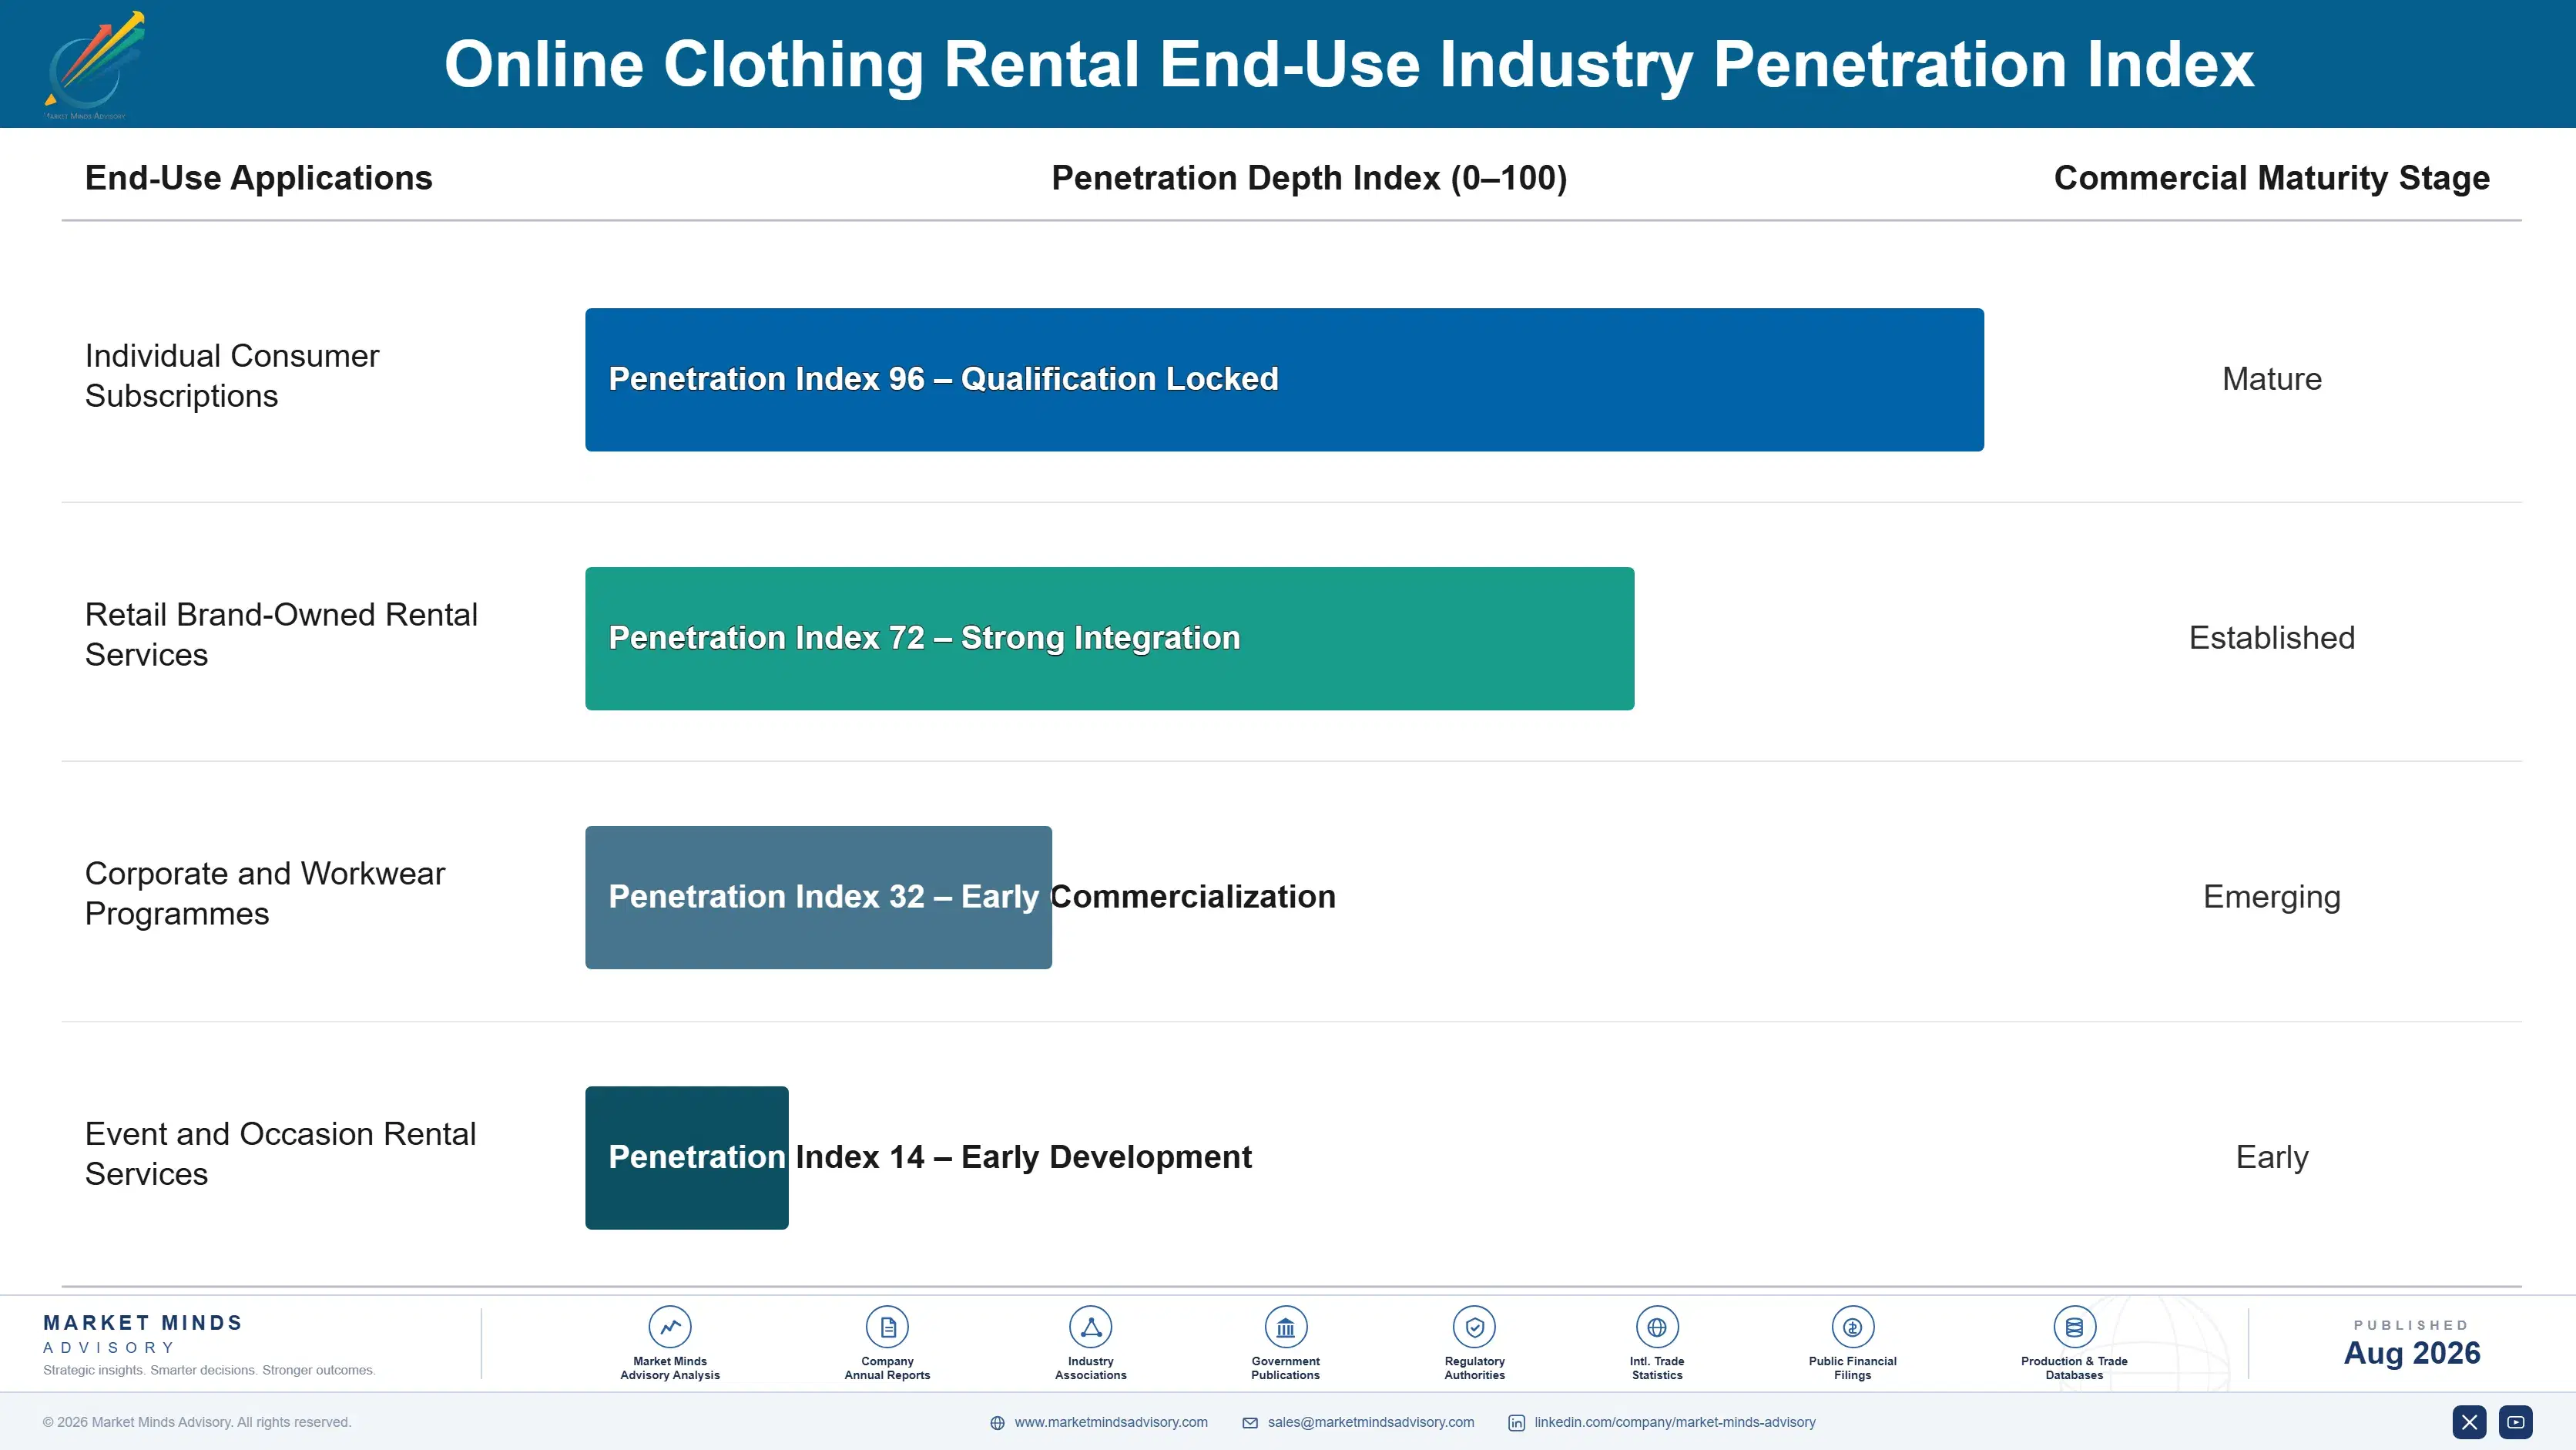Select the Penetration Index 32 slate bar
Viewport: 2576px width, 1450px height.
click(x=818, y=897)
